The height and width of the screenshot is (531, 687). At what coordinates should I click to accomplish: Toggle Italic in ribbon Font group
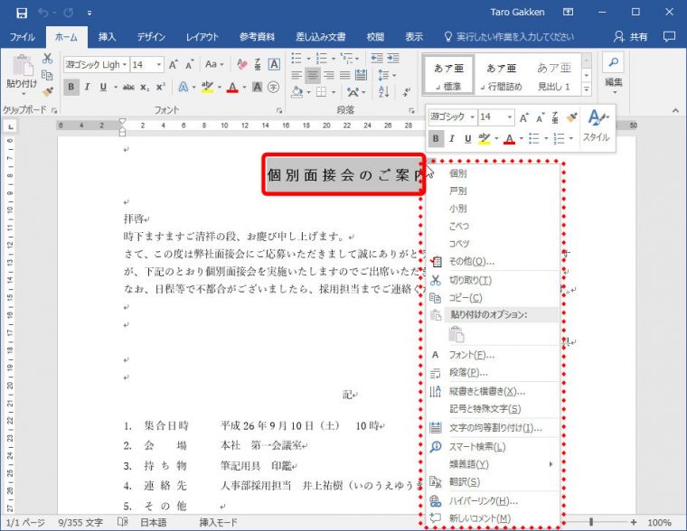(87, 87)
